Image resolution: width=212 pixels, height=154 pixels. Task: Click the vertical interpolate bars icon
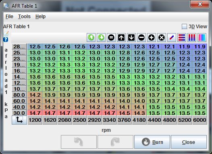click(192, 37)
